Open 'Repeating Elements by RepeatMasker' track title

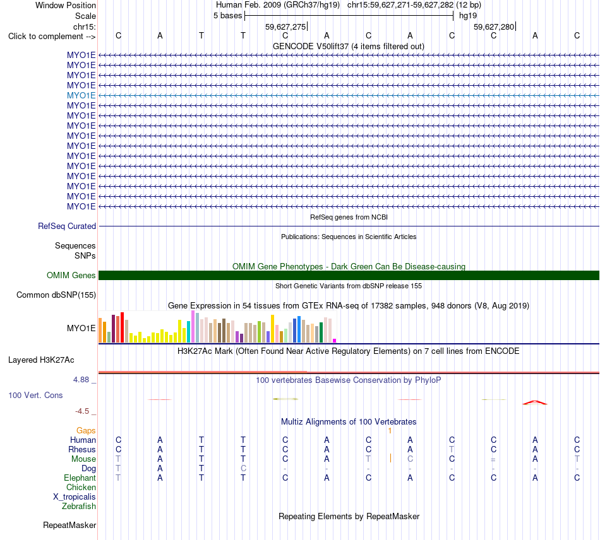(x=349, y=517)
